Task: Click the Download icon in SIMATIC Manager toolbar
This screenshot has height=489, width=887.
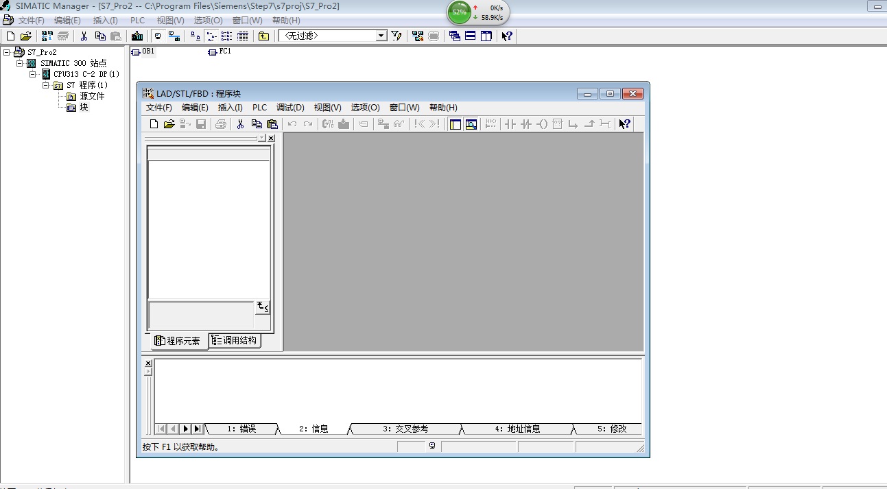Action: 137,36
